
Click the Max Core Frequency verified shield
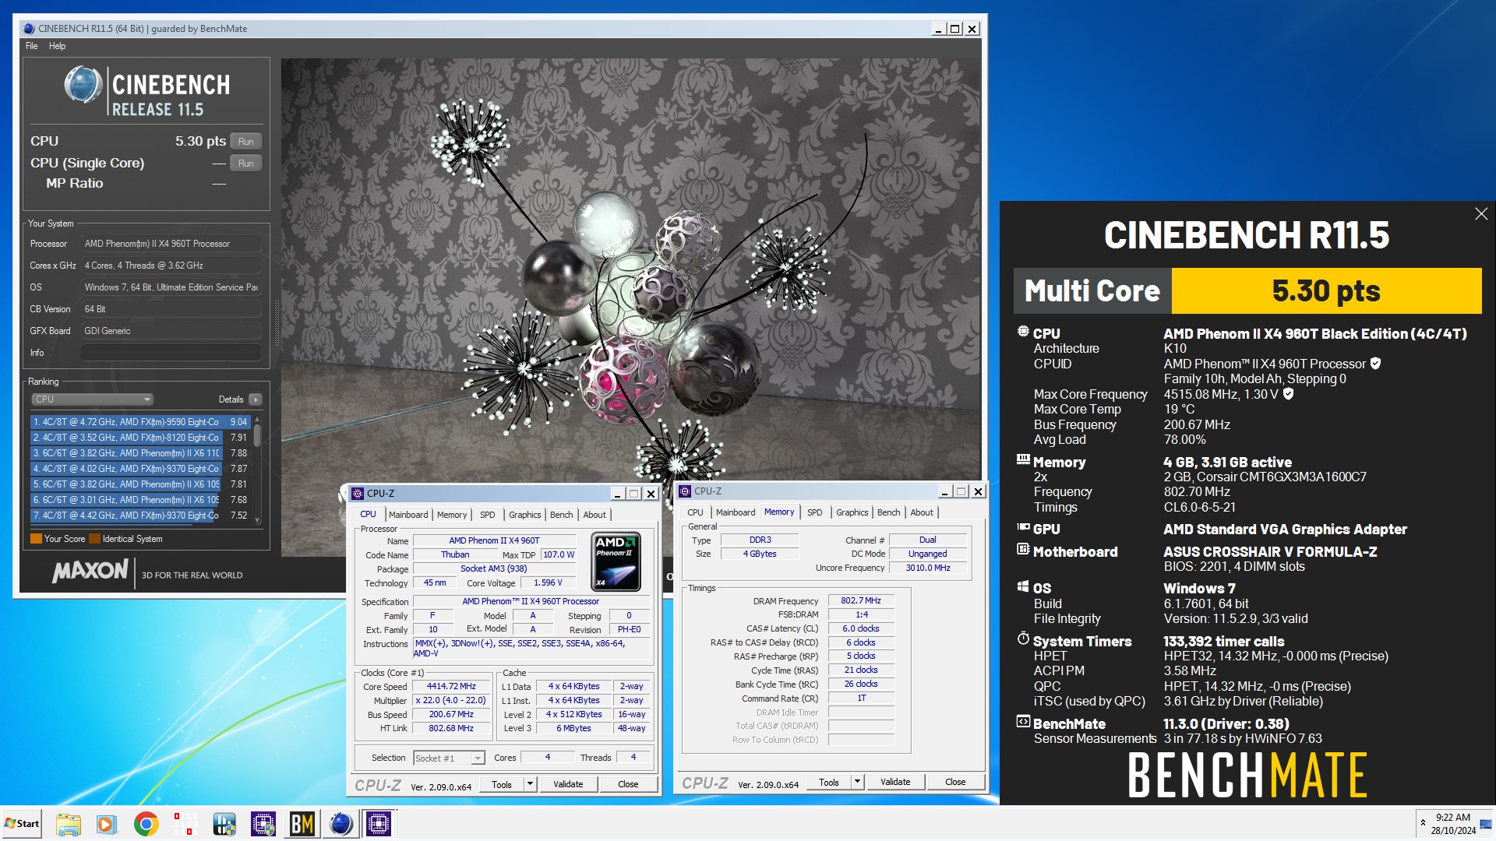pyautogui.click(x=1289, y=394)
